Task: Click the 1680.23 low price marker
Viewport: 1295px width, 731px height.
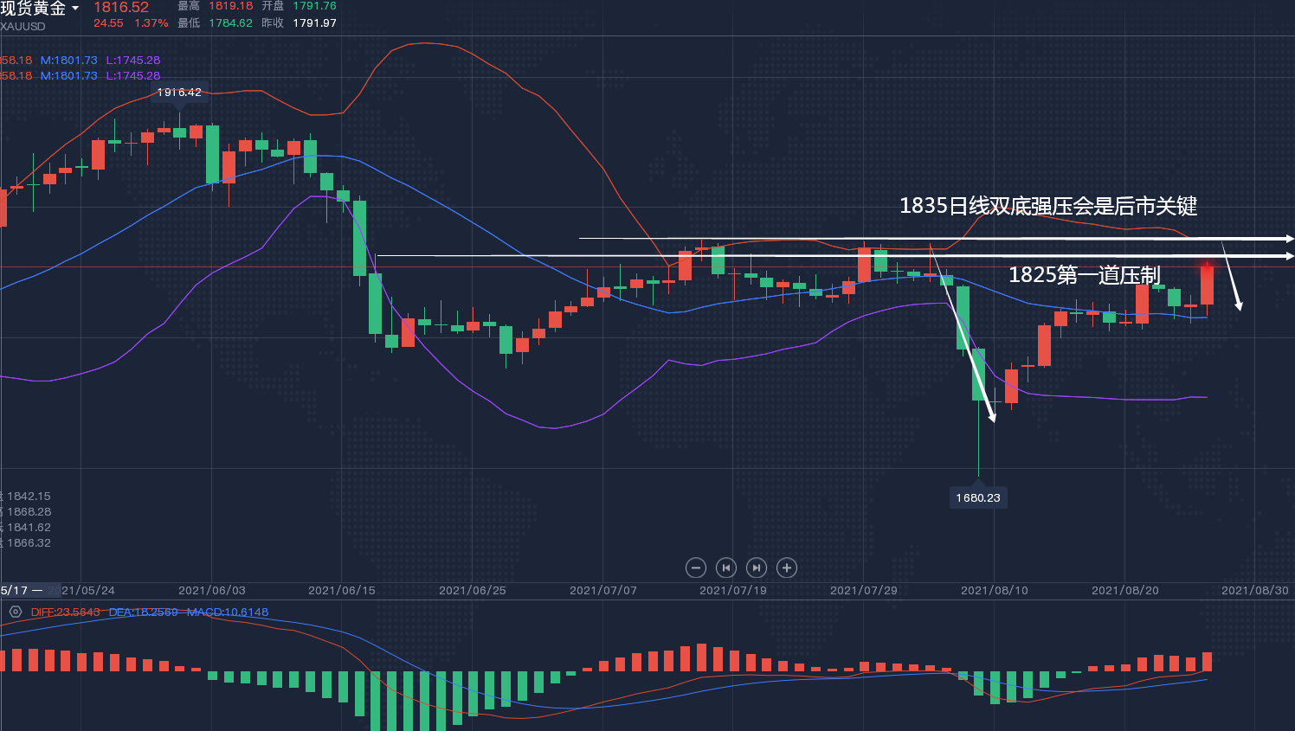Action: (x=978, y=497)
